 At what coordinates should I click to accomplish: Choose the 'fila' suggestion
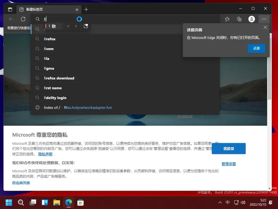point(125,59)
